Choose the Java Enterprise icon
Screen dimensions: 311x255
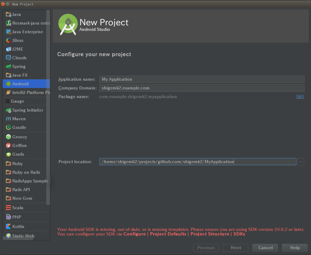tap(8, 32)
